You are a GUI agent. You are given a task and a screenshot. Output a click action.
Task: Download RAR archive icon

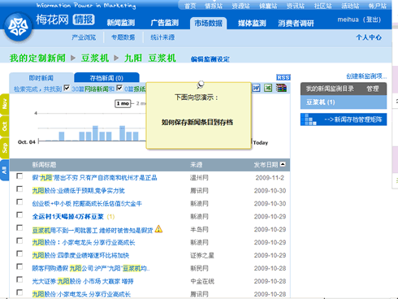point(281,88)
